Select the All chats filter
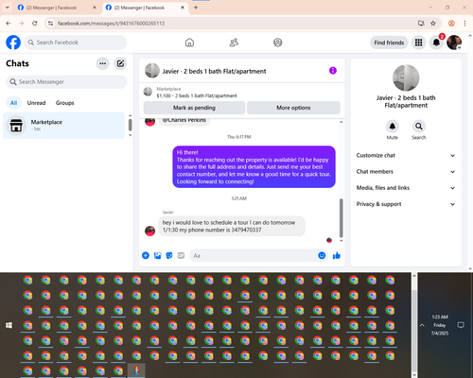Viewport: 473px width, 378px height. coord(13,103)
